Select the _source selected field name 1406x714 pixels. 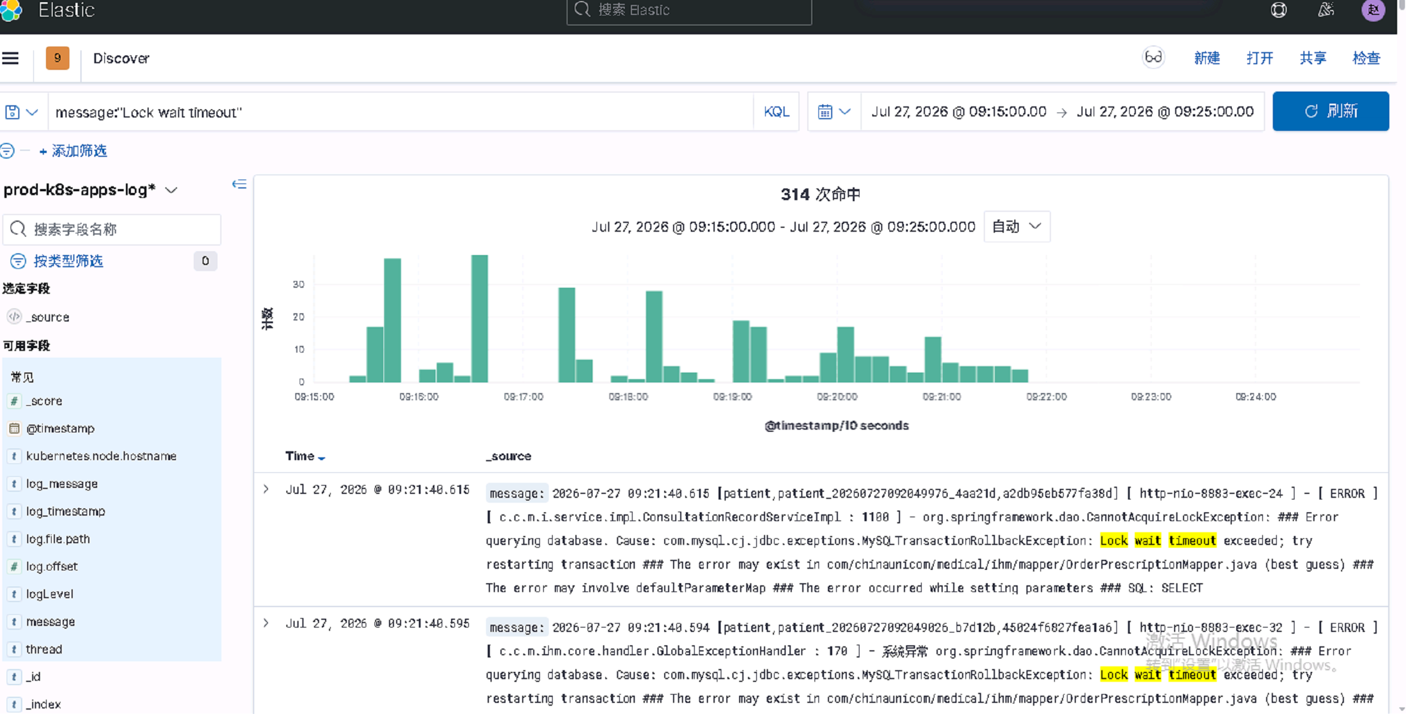pyautogui.click(x=48, y=317)
